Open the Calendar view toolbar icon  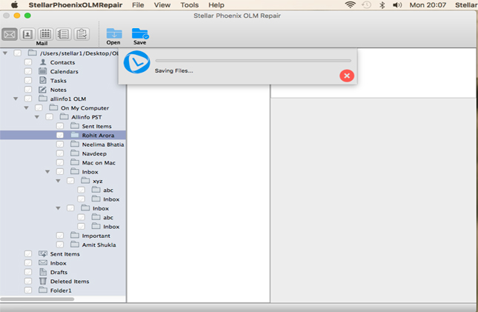pos(45,34)
